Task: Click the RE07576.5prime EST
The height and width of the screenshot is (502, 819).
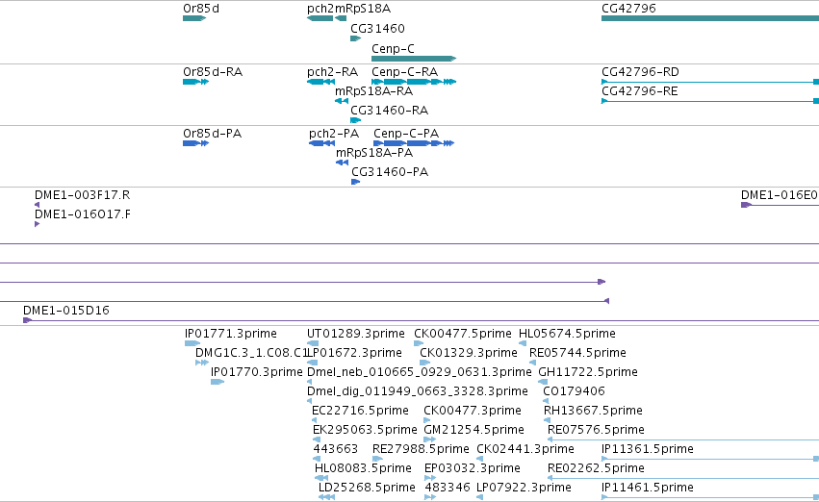Action: pyautogui.click(x=683, y=439)
